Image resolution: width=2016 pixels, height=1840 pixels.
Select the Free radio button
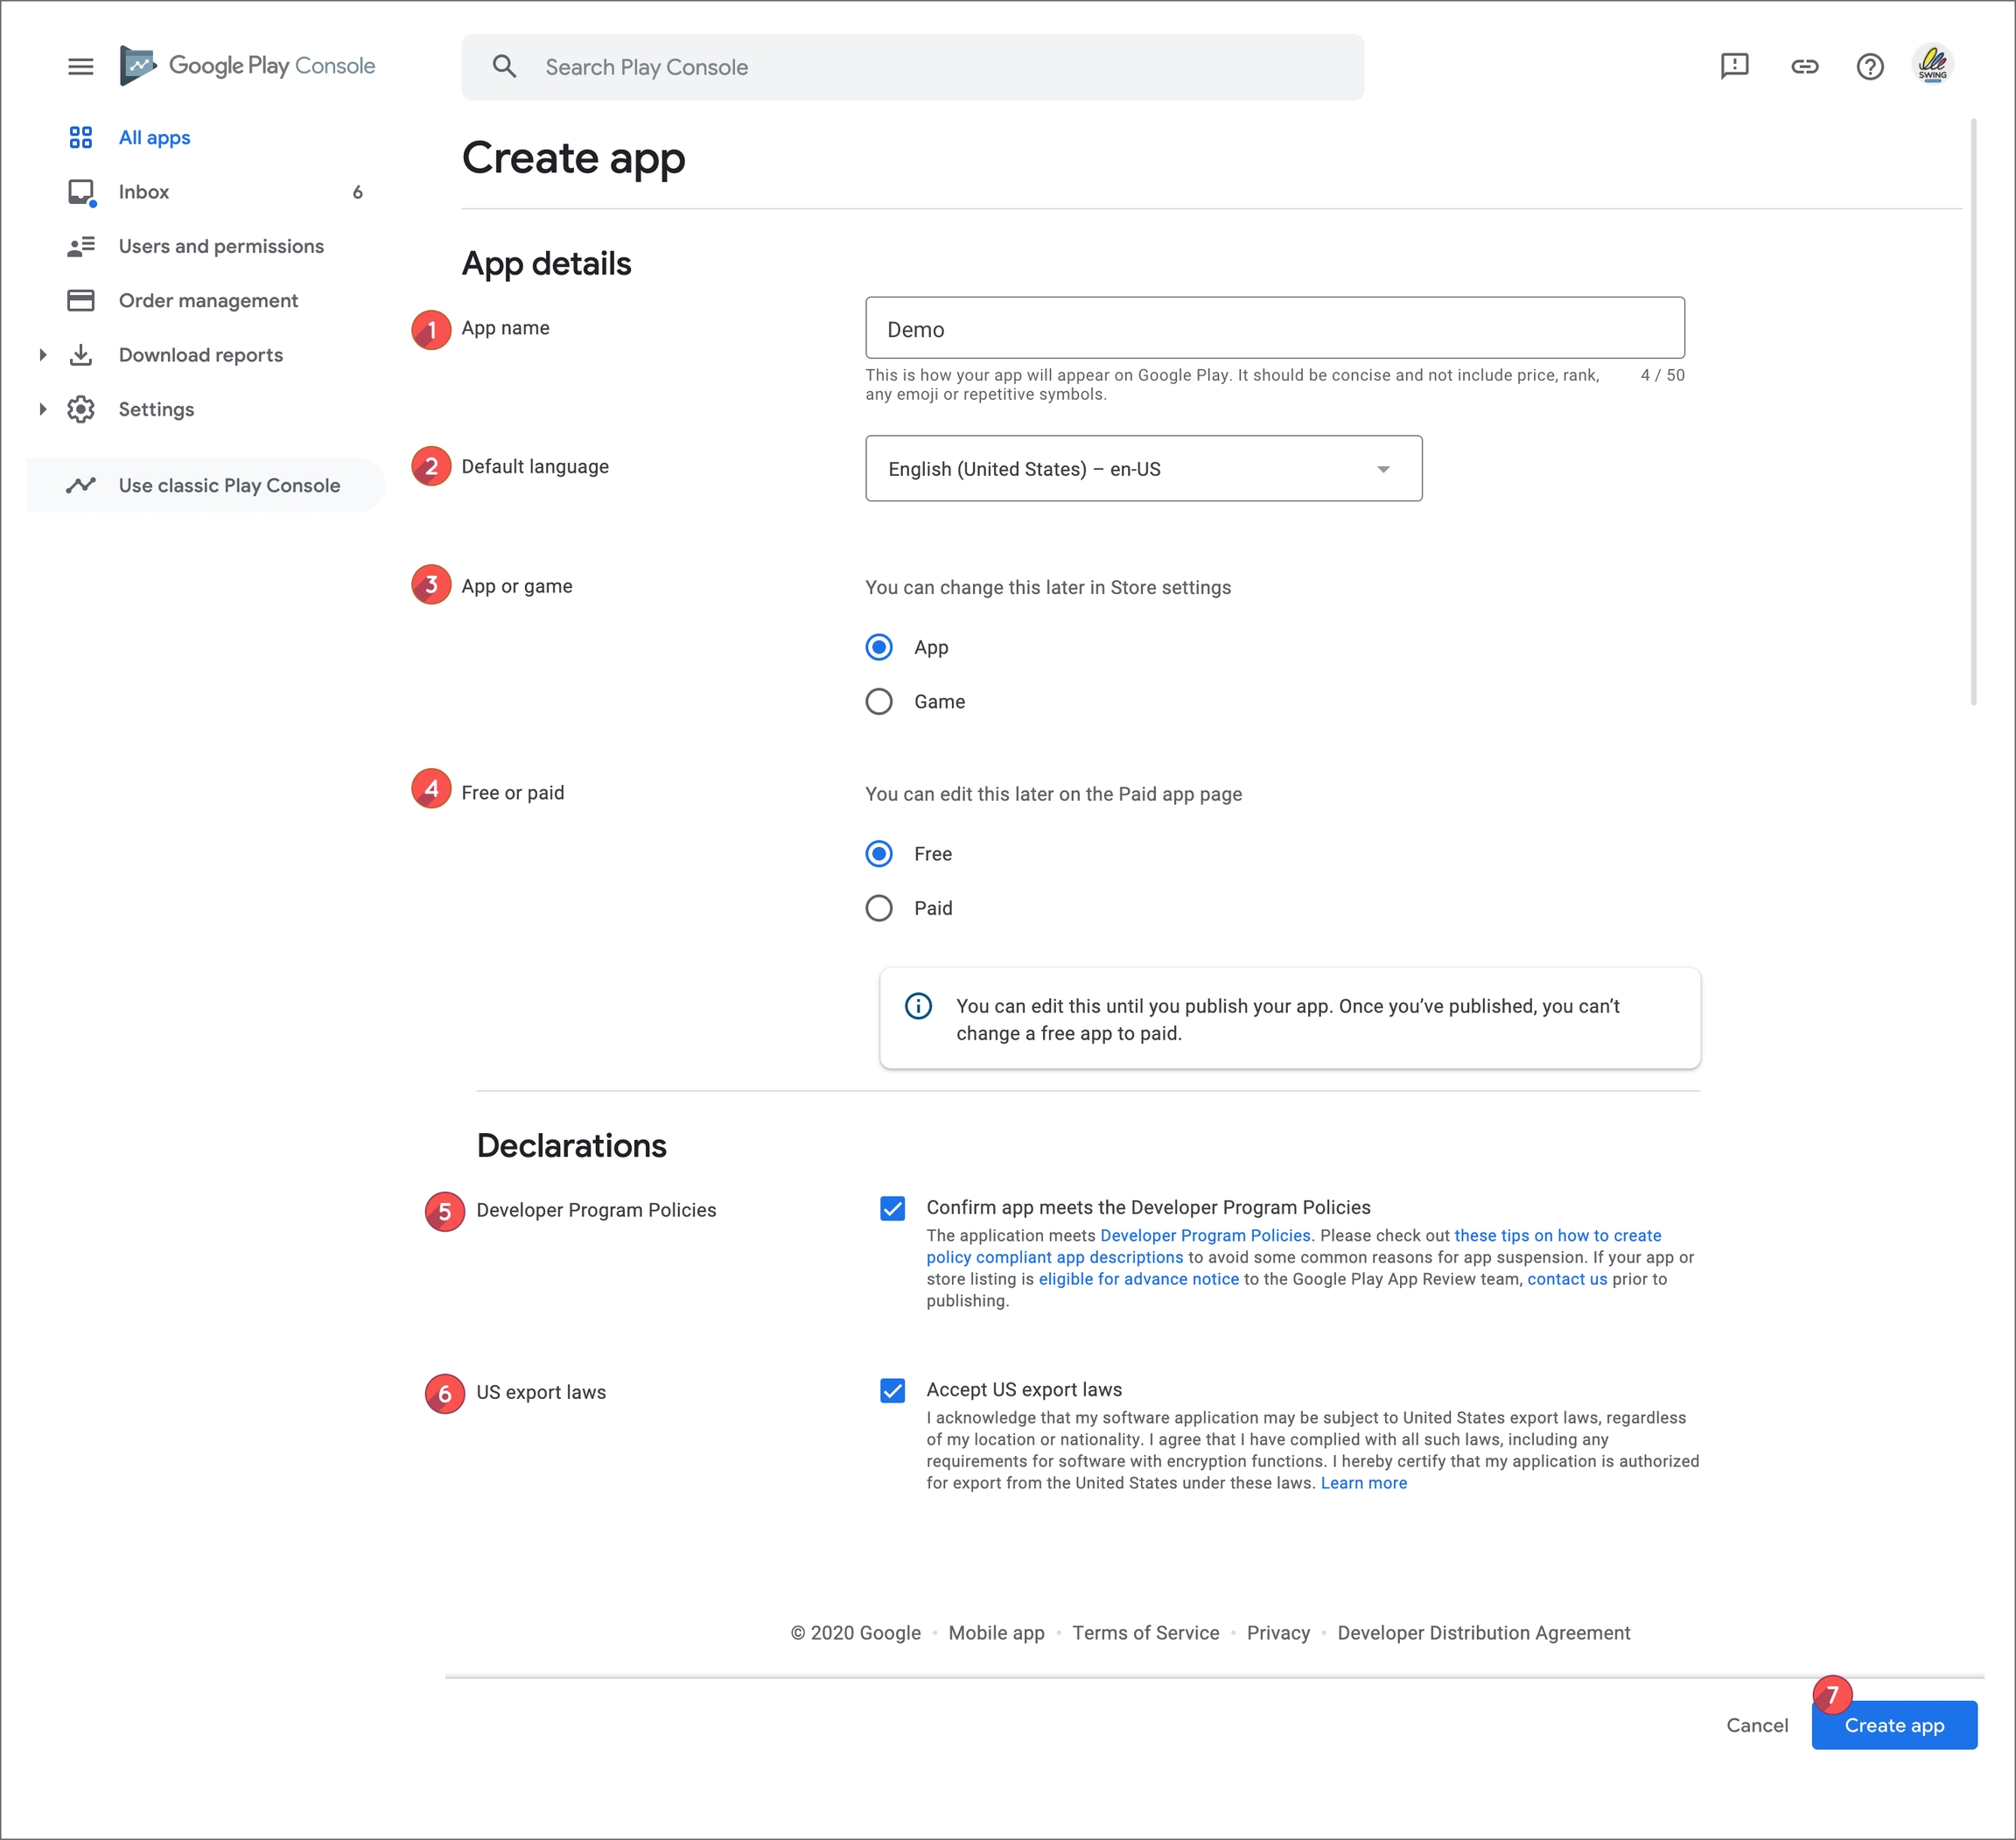tap(879, 853)
